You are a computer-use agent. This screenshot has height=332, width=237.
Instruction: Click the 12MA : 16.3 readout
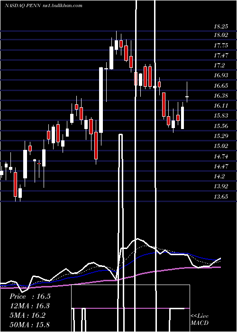point(30,306)
